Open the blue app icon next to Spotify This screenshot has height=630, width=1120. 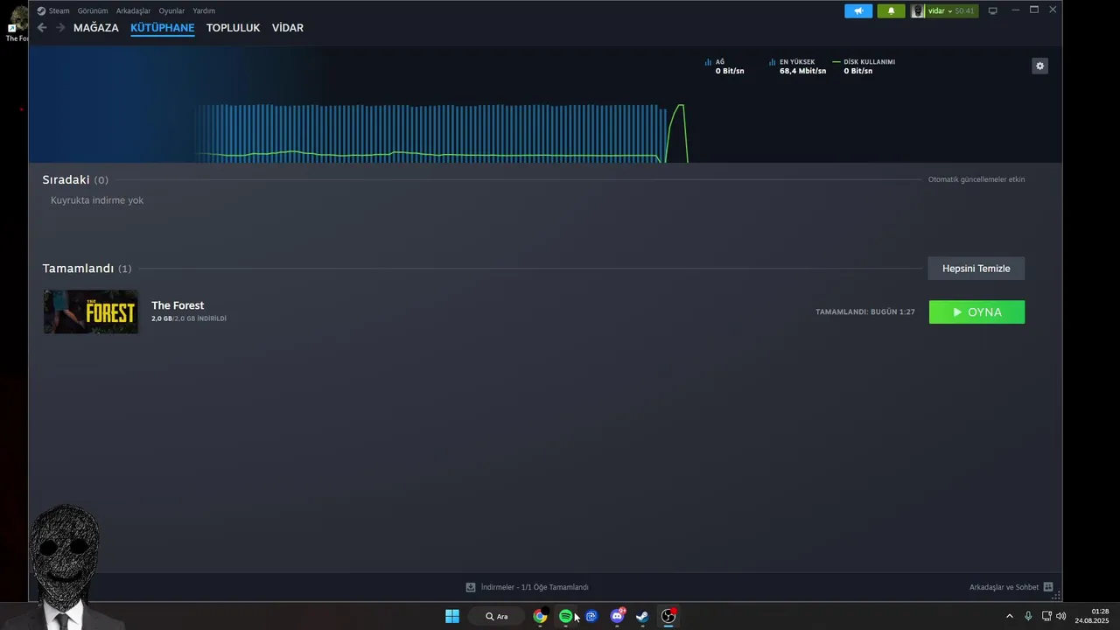pyautogui.click(x=591, y=616)
